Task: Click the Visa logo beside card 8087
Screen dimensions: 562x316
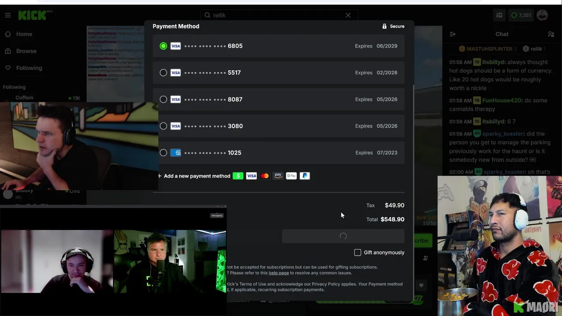Action: (176, 100)
